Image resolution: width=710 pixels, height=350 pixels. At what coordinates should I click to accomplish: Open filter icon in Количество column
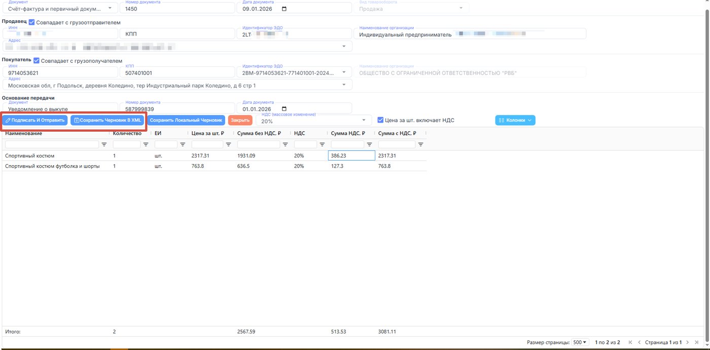point(146,144)
